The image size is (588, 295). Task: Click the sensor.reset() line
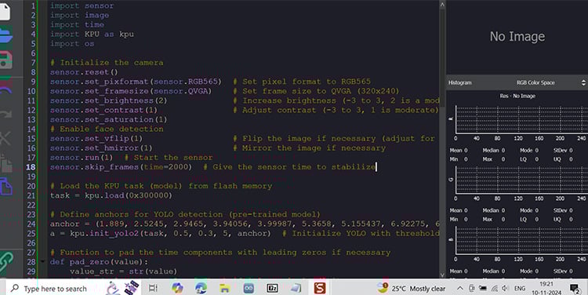(x=84, y=72)
